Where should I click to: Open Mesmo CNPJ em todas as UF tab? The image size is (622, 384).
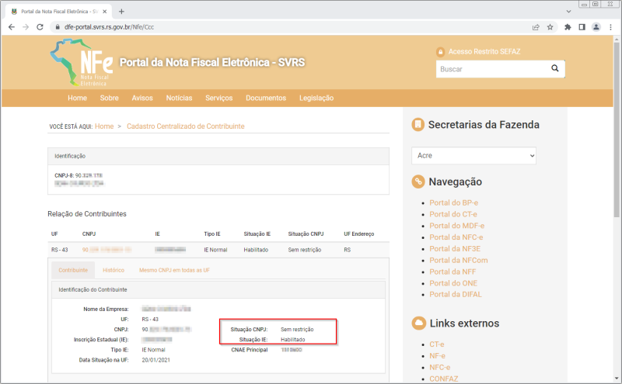[x=174, y=270]
